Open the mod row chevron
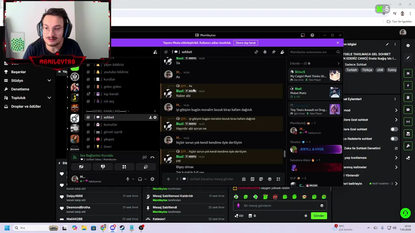This screenshot has width=415, height=233. pyautogui.click(x=396, y=110)
